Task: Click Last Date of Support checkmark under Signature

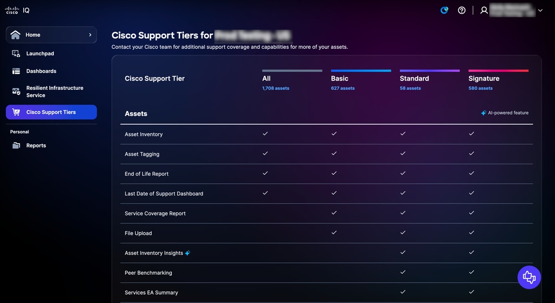Action: pos(471,193)
